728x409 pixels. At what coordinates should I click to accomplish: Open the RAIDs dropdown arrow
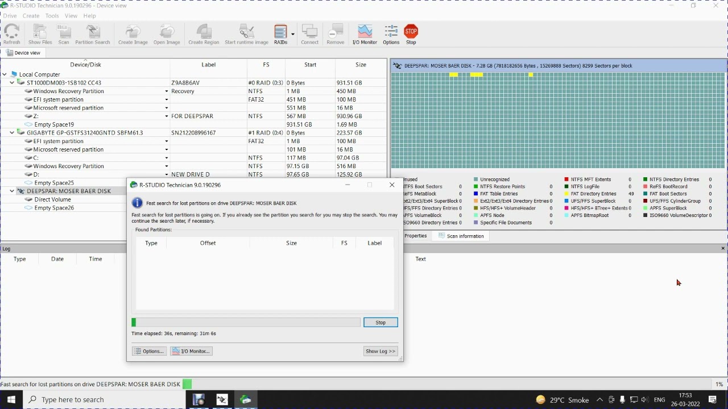[x=293, y=35]
